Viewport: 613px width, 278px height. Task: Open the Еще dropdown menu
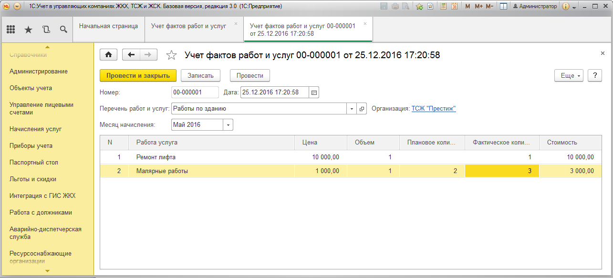(x=569, y=76)
